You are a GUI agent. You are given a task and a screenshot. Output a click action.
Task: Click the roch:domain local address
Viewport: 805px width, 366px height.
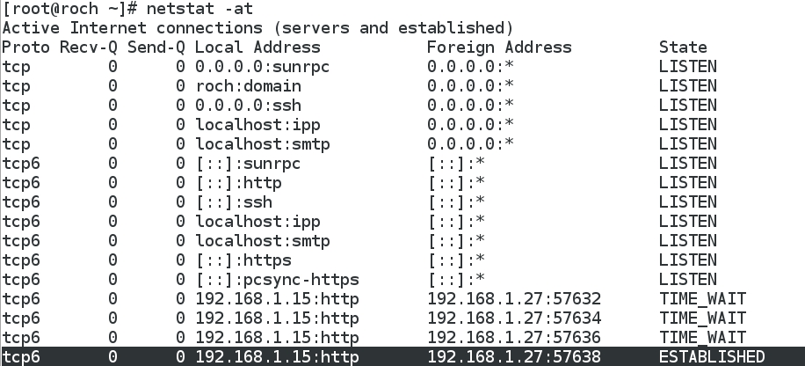[x=248, y=86]
